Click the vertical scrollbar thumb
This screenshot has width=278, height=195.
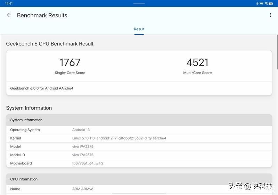tap(277, 52)
